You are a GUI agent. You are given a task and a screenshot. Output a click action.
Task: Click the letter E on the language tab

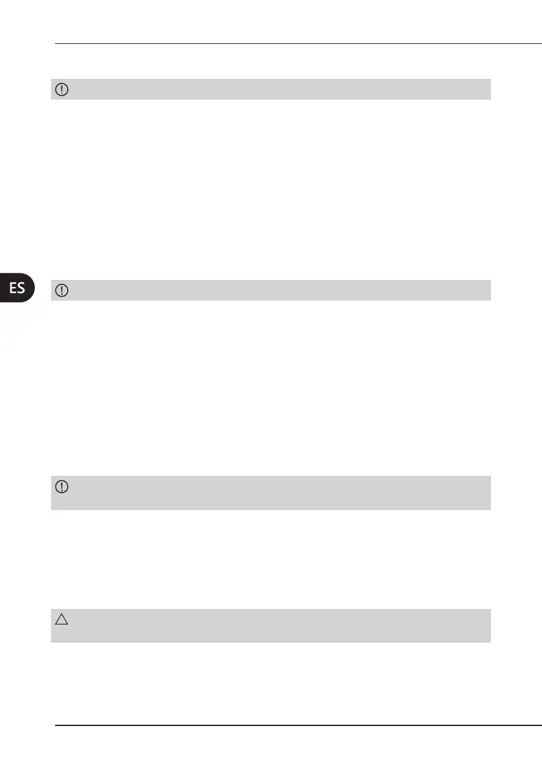click(13, 288)
